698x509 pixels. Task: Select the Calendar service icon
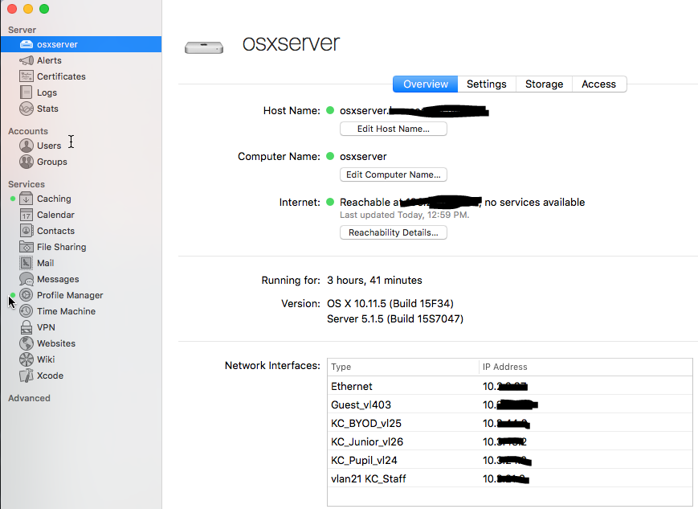pos(27,215)
